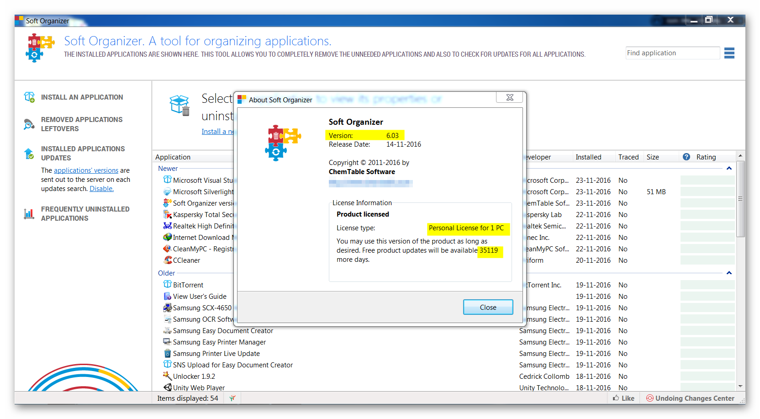Image resolution: width=760 pixels, height=419 pixels.
Task: Click the Installed Applications Updates icon
Action: point(29,154)
